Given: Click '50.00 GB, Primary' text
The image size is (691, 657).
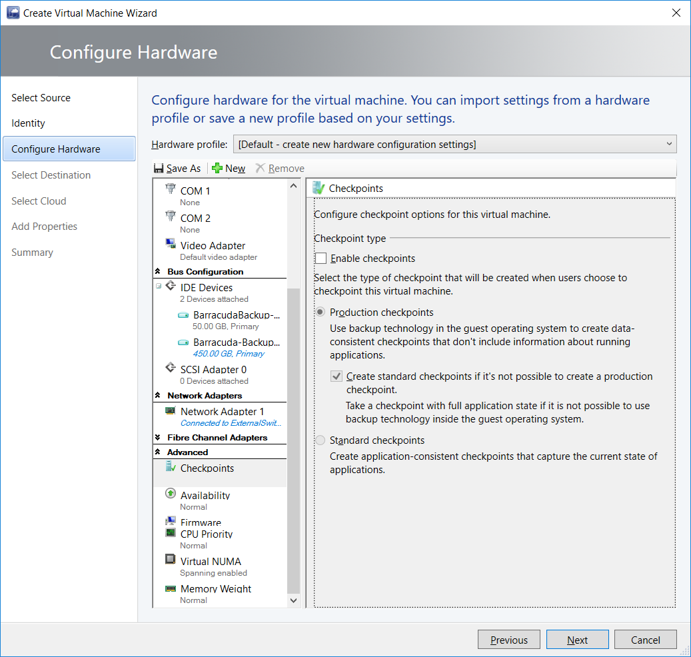Looking at the screenshot, I should [226, 326].
